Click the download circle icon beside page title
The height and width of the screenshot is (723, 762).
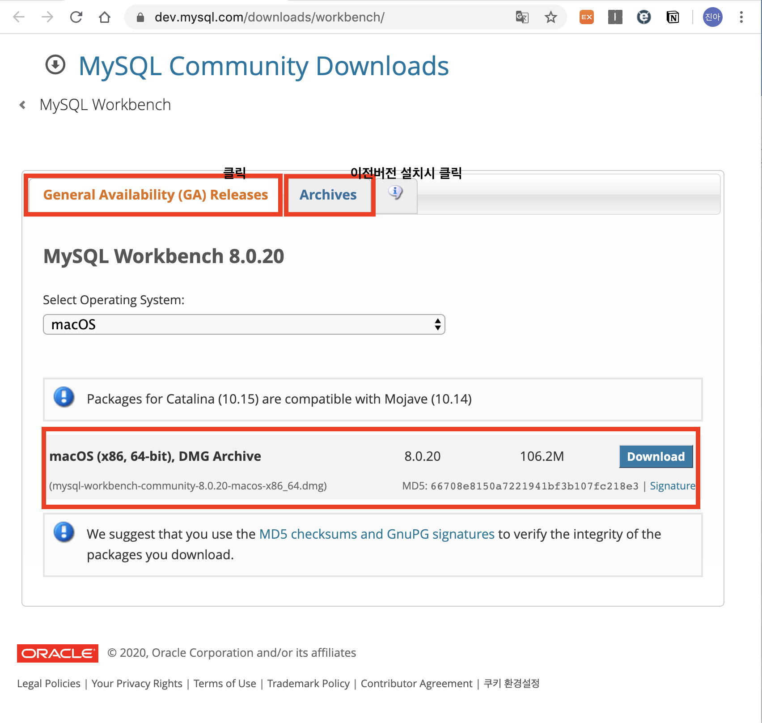coord(55,65)
